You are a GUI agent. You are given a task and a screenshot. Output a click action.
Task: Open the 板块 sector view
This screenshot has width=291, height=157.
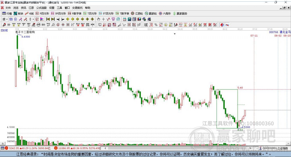pos(18,14)
